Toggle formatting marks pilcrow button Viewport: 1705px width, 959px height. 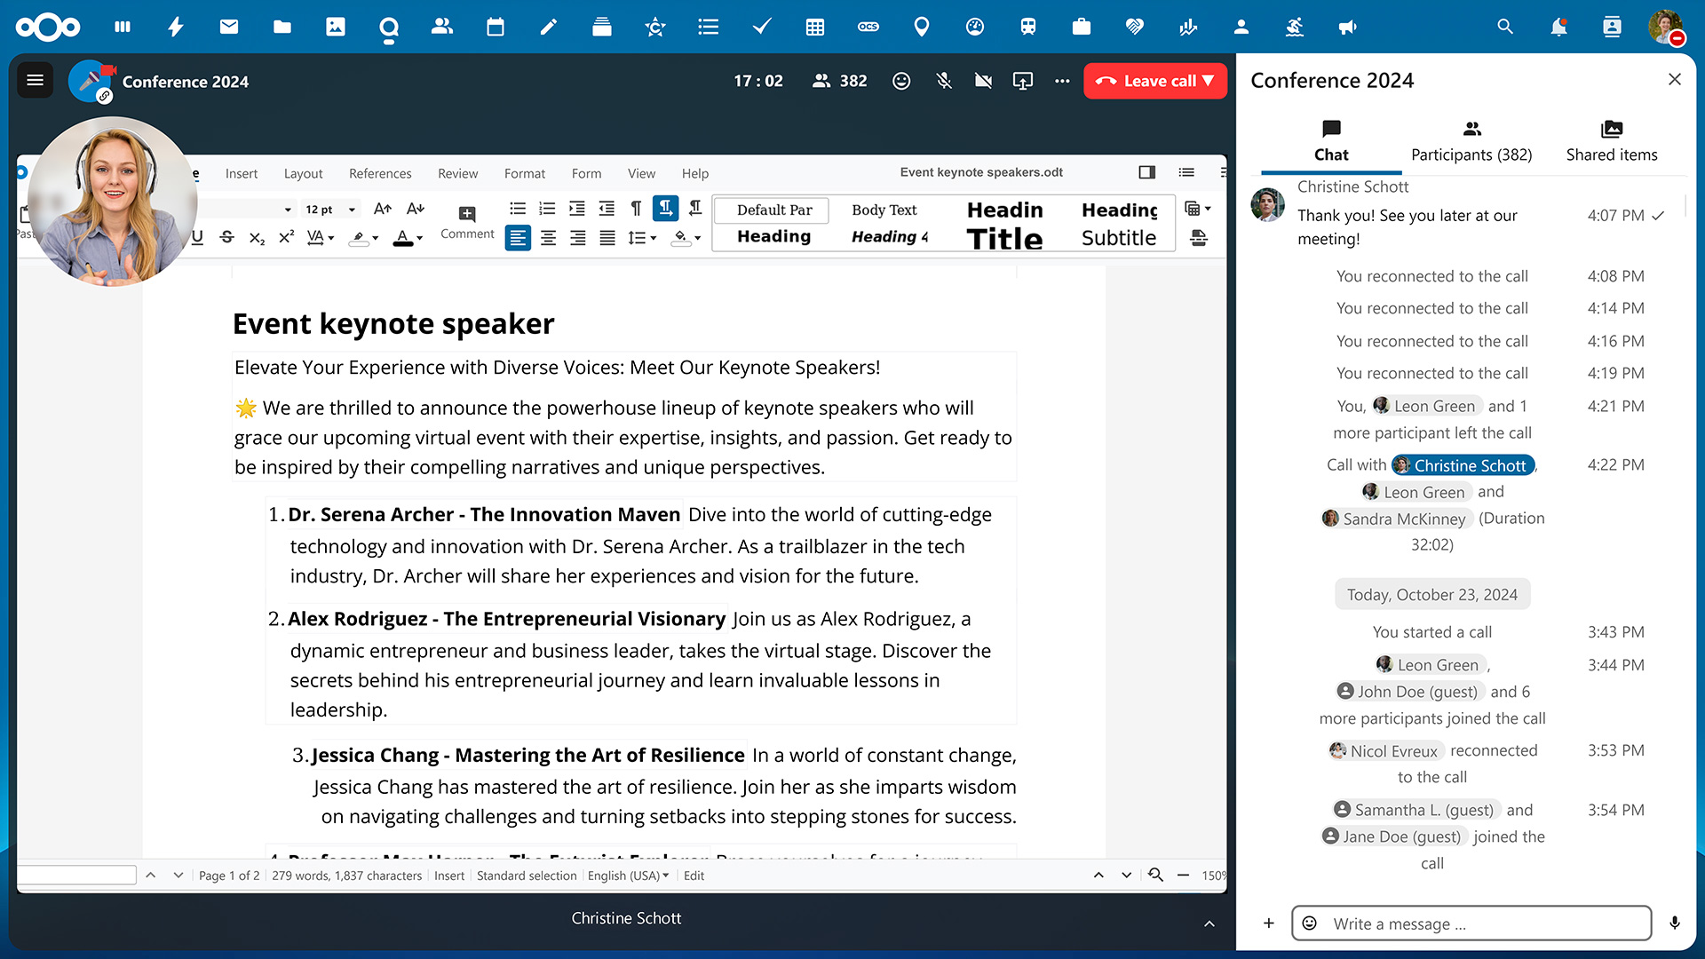(x=636, y=209)
